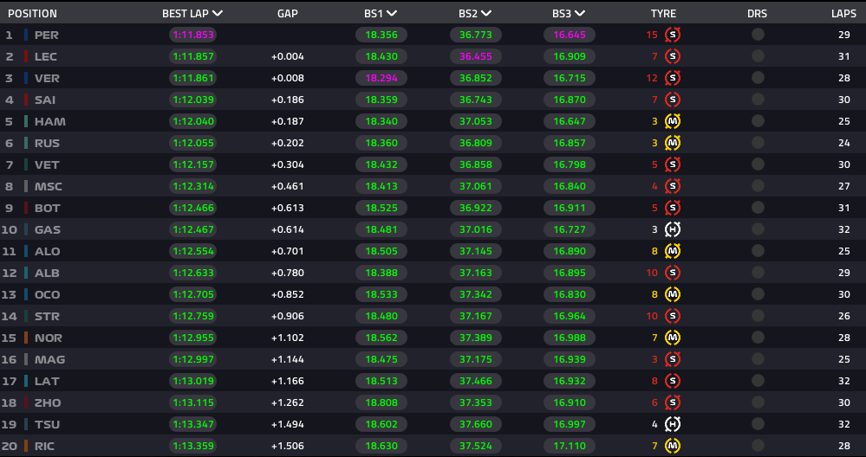Click PER's soft tyre icon
Image resolution: width=866 pixels, height=457 pixels.
(x=672, y=35)
